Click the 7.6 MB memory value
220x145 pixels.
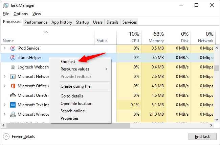tap(158, 77)
